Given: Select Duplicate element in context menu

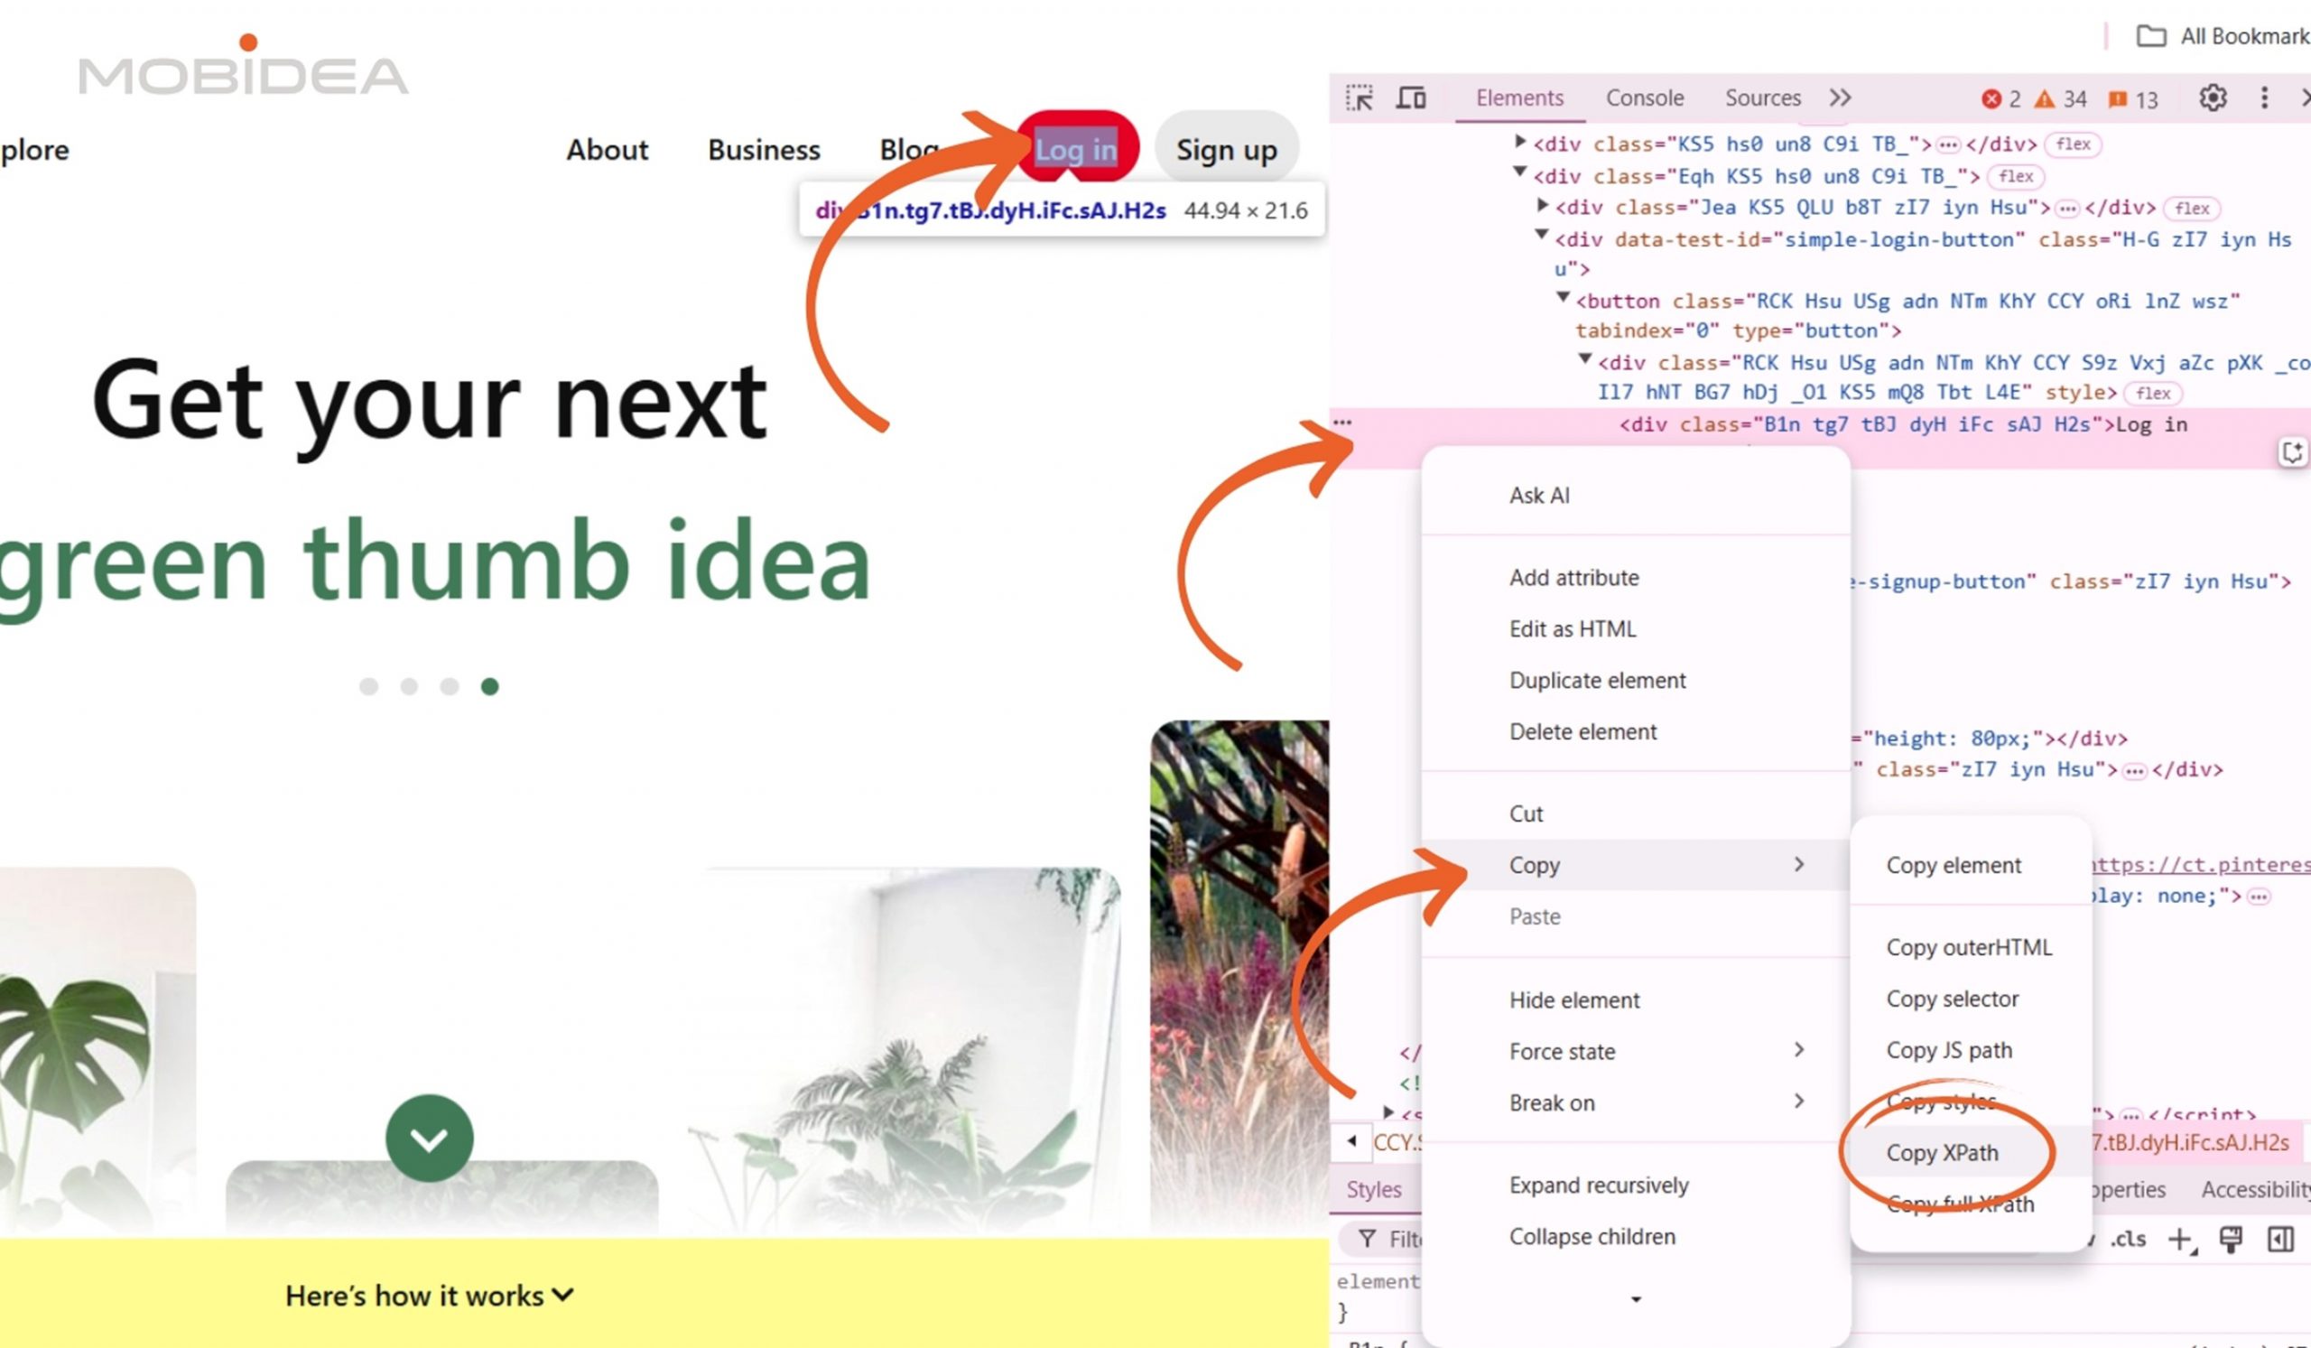Looking at the screenshot, I should coord(1635,681).
